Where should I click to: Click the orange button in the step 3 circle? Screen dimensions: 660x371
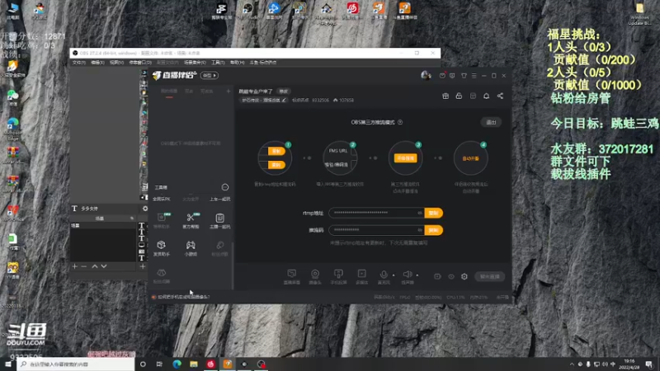click(x=405, y=158)
